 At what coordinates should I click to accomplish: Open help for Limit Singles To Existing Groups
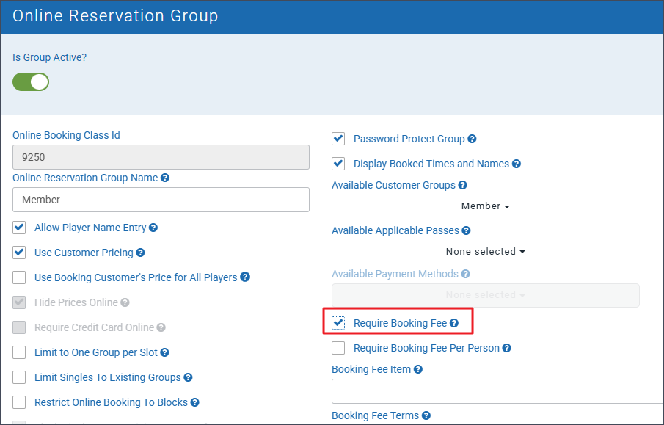tap(188, 377)
